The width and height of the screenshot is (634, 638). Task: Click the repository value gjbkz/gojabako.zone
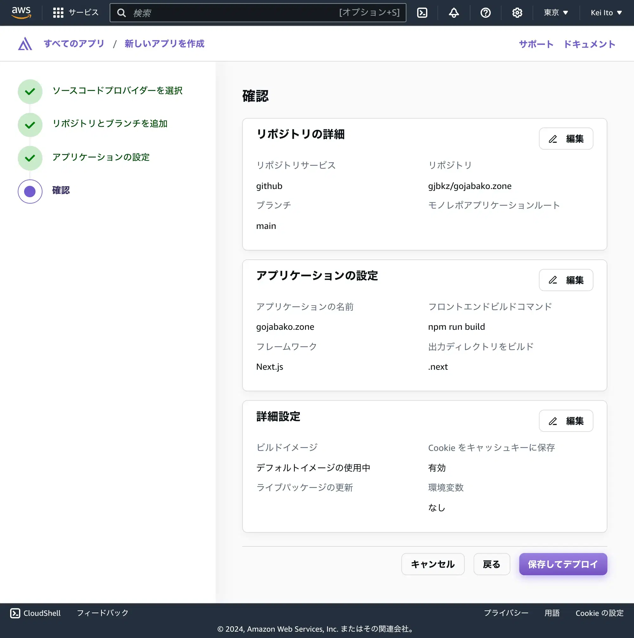469,186
